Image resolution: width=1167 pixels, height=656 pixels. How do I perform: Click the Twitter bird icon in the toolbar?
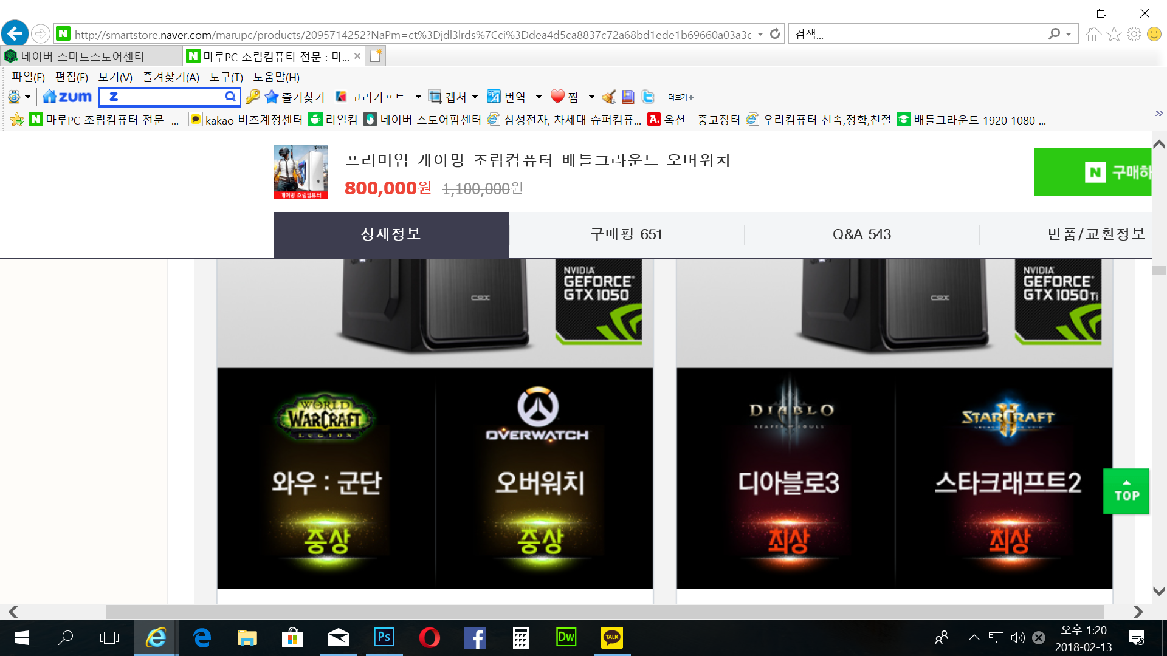pyautogui.click(x=648, y=97)
